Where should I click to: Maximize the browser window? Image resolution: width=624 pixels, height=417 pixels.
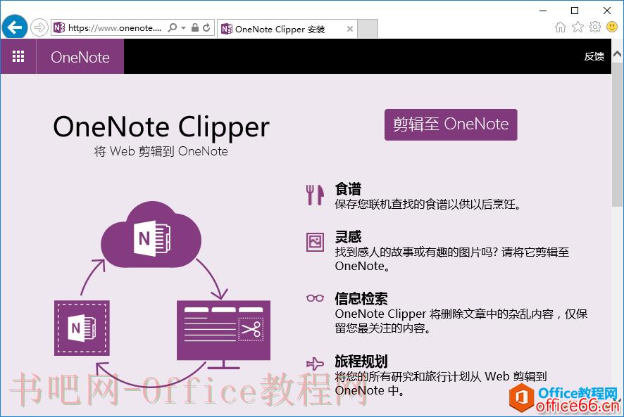(575, 11)
